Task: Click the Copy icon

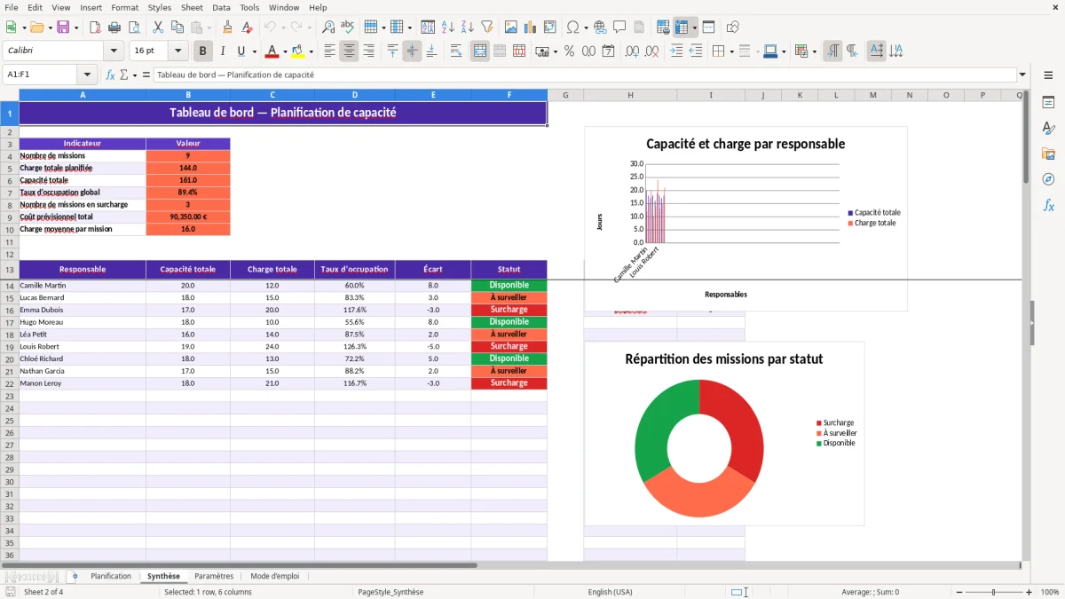Action: point(177,28)
